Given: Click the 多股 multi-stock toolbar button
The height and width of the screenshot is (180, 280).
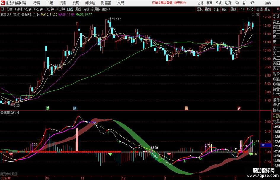Looking at the screenshot, I should [x=216, y=9].
